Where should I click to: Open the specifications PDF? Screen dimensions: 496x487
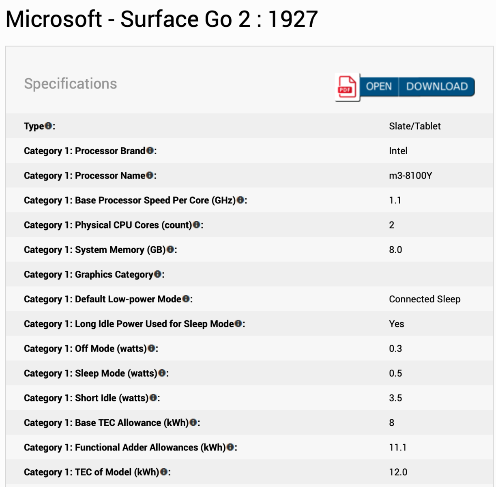click(x=379, y=86)
